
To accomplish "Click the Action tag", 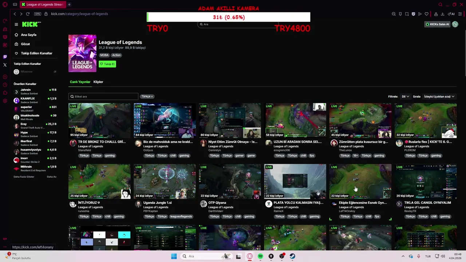I will point(116,55).
